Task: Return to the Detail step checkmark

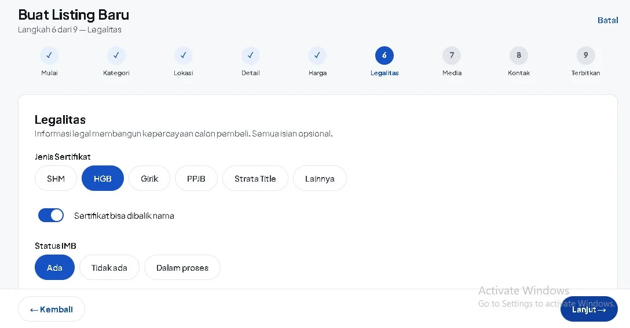Action: (250, 56)
